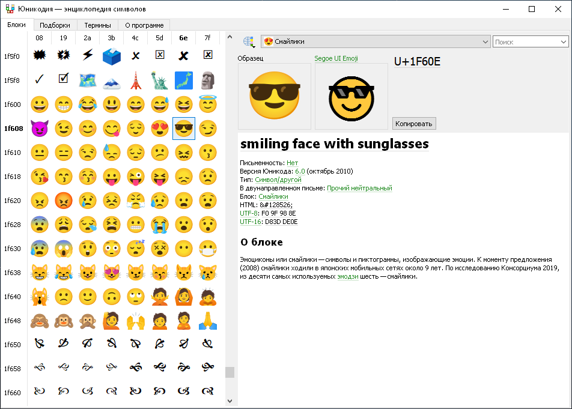This screenshot has width=572, height=409.
Task: Select the weary cat face emoji
Action: coord(40,297)
